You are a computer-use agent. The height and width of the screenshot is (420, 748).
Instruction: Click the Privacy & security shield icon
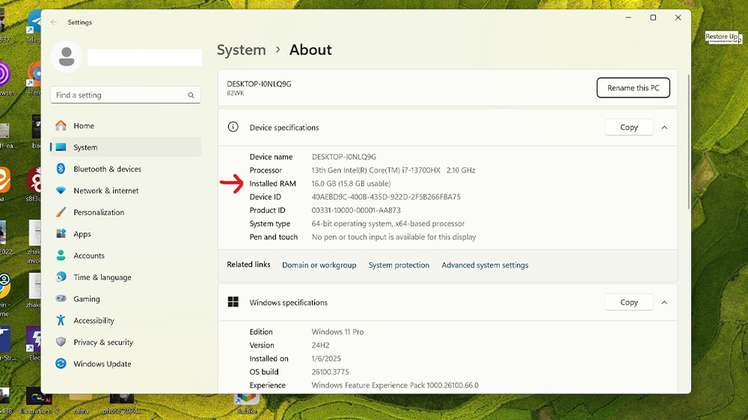point(61,342)
